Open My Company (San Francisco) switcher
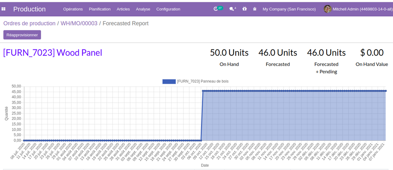The image size is (393, 170). click(x=289, y=9)
